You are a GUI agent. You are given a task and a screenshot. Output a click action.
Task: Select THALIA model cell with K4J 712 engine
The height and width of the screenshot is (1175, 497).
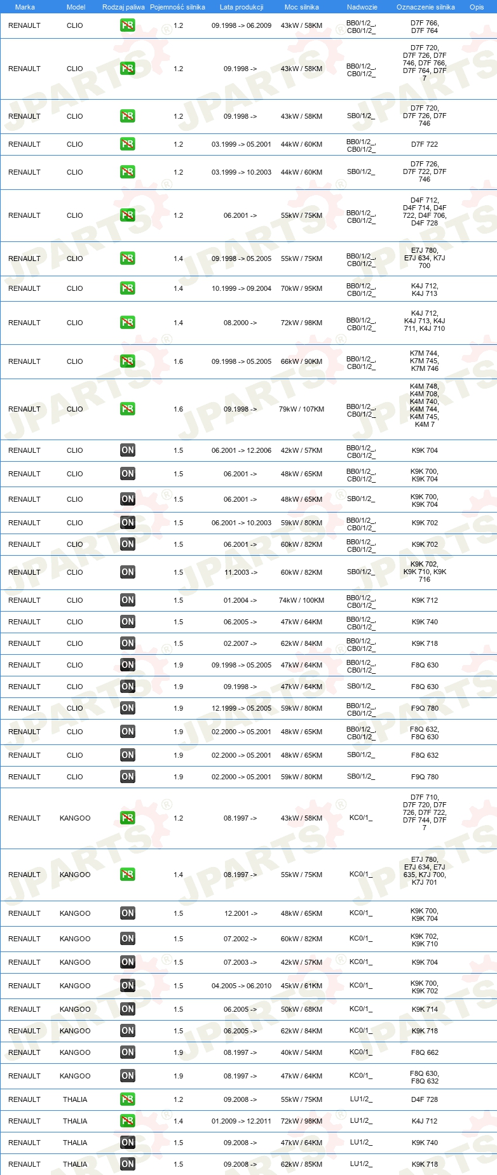tap(75, 1121)
